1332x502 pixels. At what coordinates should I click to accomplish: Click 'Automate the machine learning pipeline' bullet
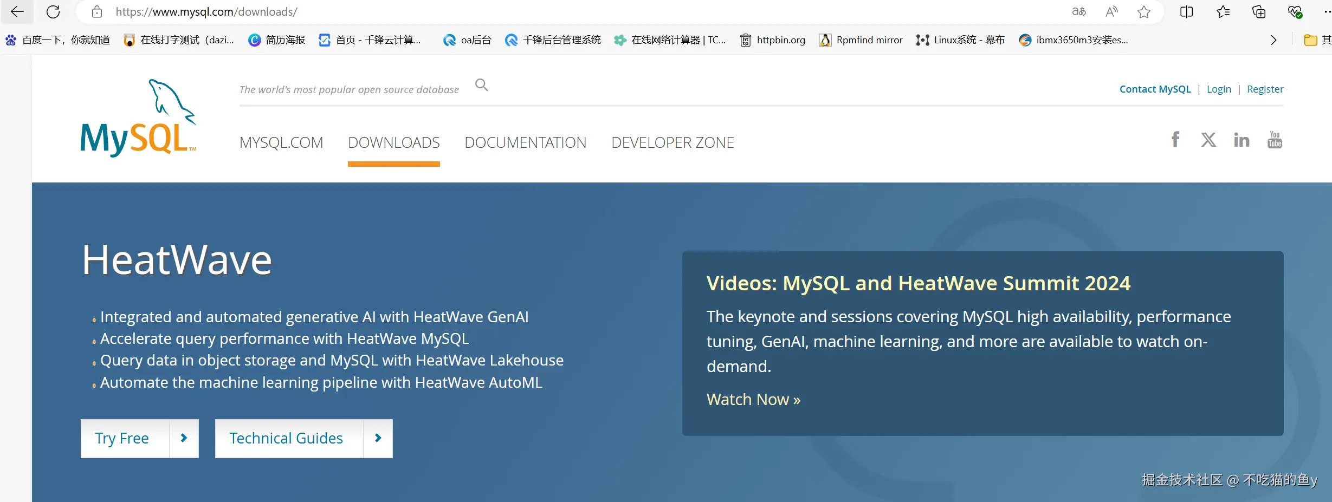[x=321, y=382]
